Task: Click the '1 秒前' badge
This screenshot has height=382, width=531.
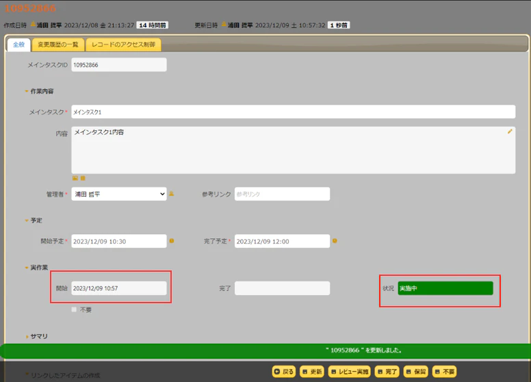Action: point(339,25)
